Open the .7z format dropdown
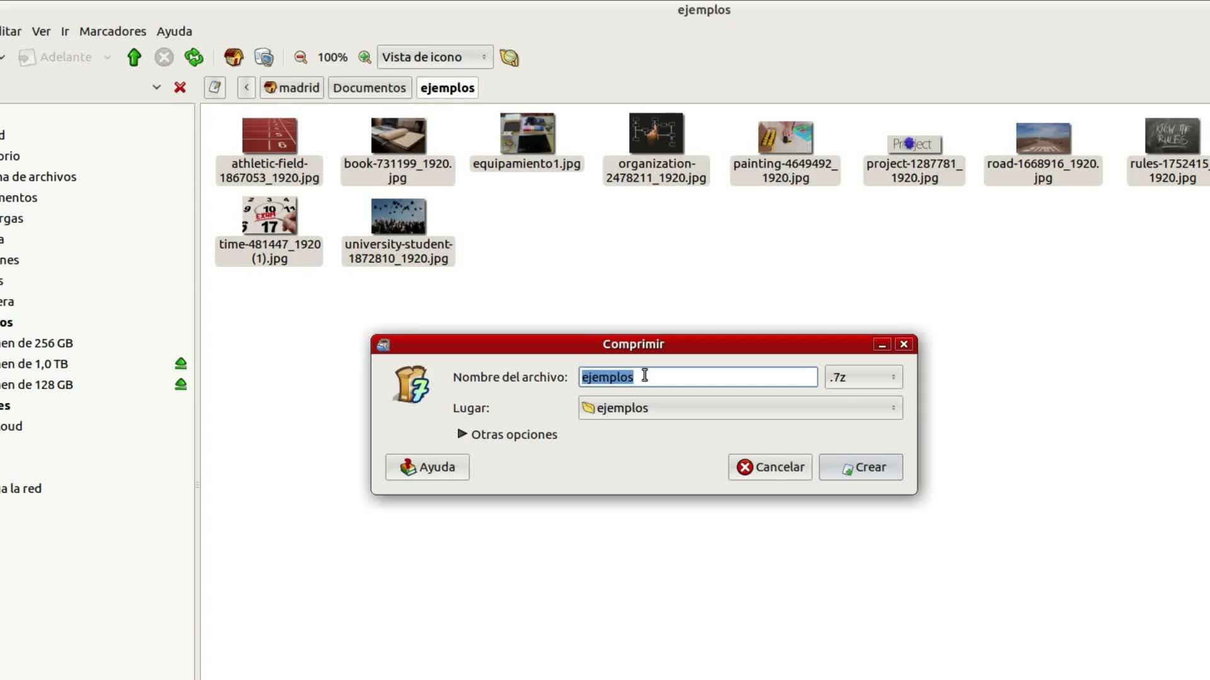Viewport: 1210px width, 680px height. click(x=863, y=377)
